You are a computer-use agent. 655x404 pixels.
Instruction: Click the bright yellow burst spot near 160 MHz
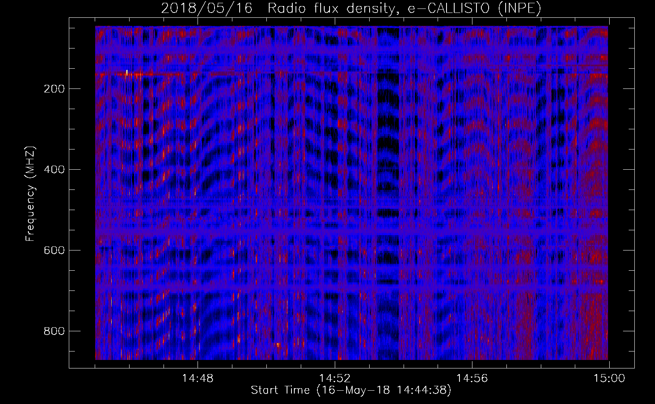(x=127, y=72)
